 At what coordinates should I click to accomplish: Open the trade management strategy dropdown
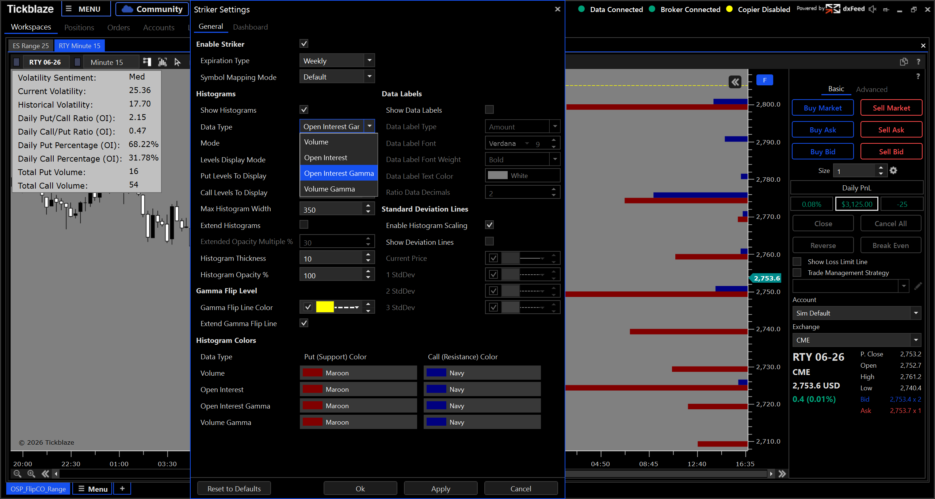pyautogui.click(x=904, y=286)
